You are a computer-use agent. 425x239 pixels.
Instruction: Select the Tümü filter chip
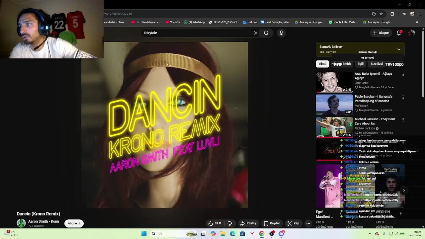point(322,64)
